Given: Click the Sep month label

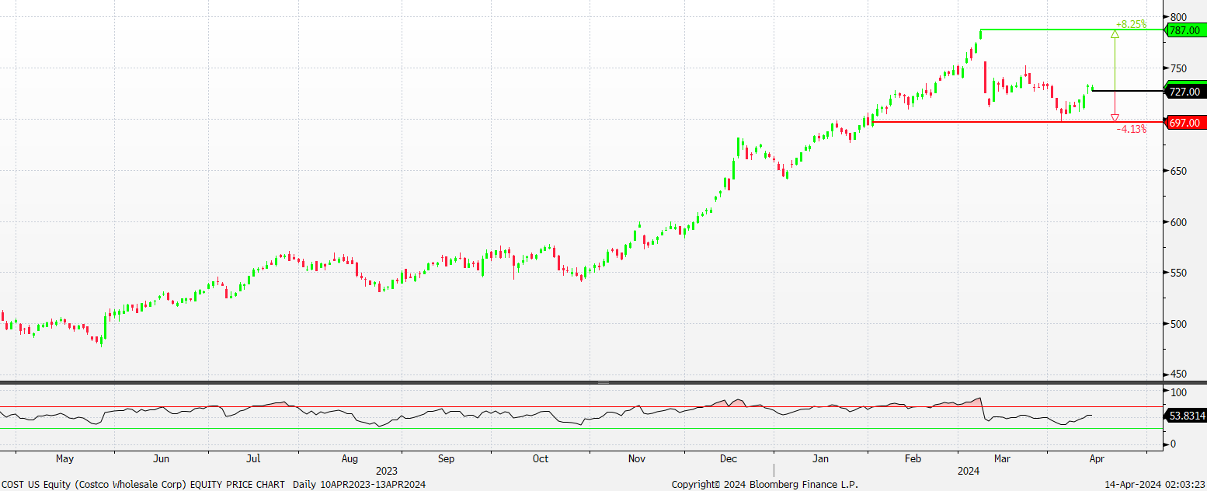Looking at the screenshot, I should coord(446,458).
